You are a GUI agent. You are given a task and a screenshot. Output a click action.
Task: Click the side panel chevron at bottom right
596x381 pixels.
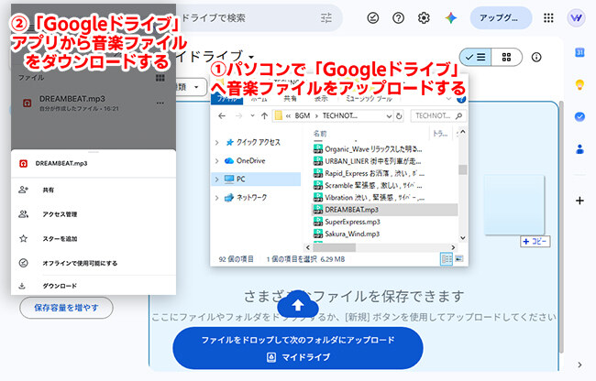579,365
